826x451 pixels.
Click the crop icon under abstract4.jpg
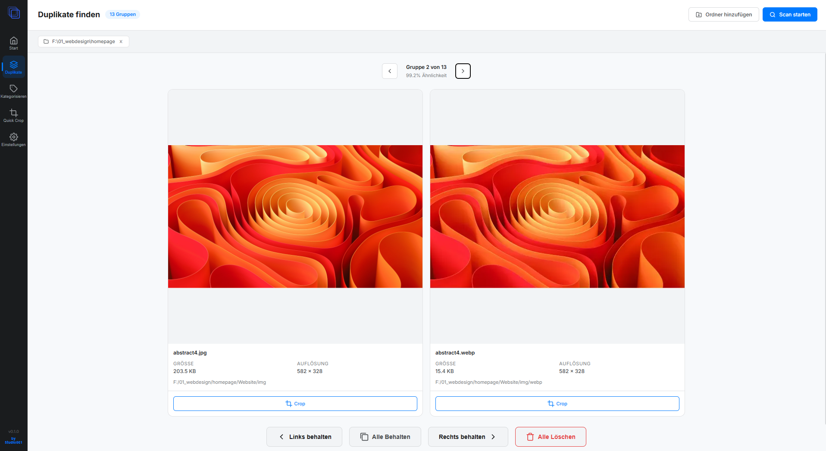[x=288, y=404]
